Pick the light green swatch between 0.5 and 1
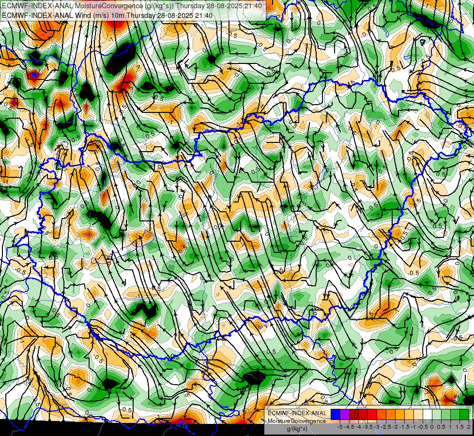 click(x=445, y=414)
